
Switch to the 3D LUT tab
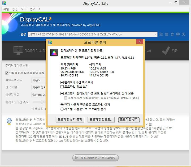pos(148,51)
